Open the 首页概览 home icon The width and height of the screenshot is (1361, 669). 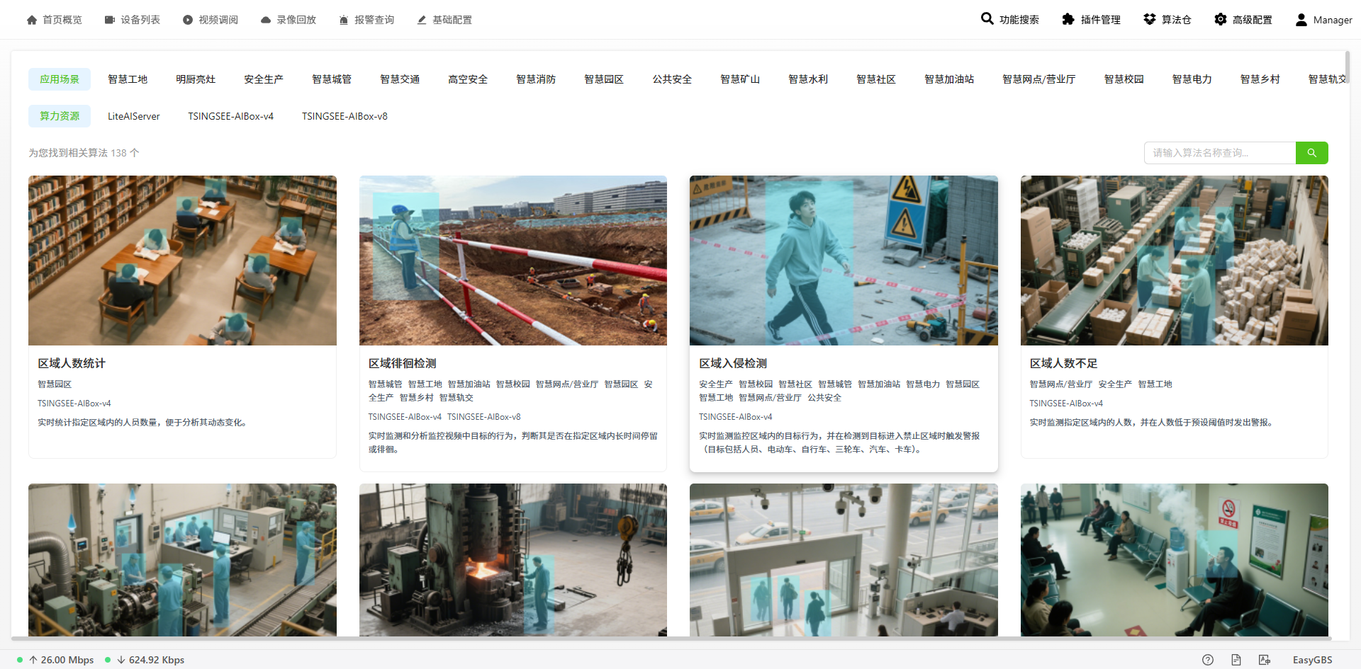click(x=32, y=20)
